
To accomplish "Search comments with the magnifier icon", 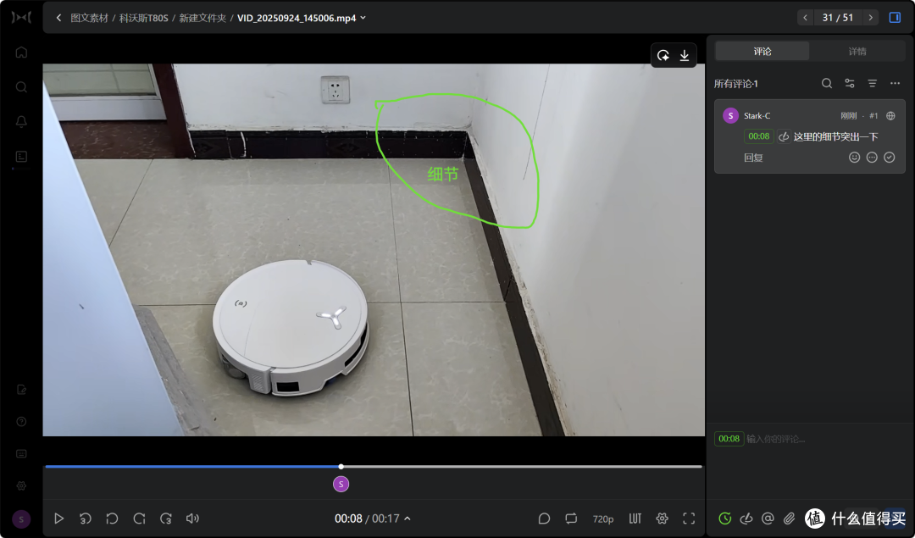I will click(827, 83).
